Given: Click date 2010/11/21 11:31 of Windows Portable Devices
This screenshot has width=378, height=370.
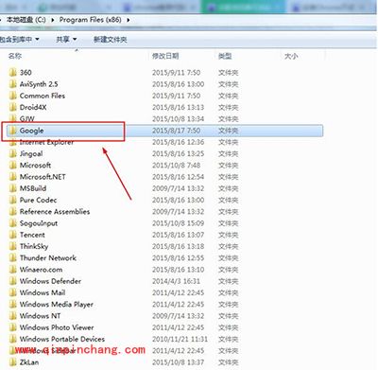Looking at the screenshot, I should [180, 339].
